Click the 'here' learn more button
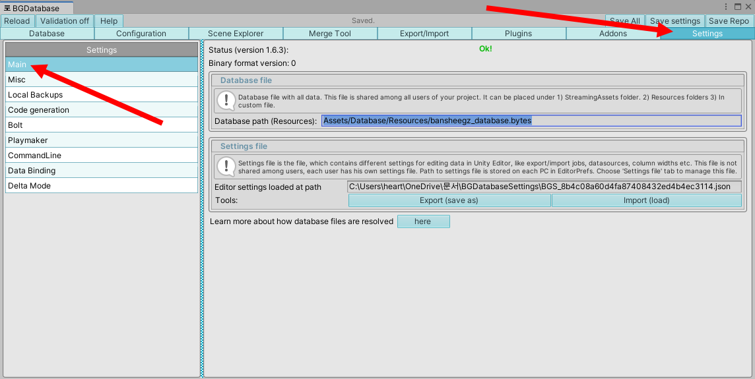 pos(423,221)
